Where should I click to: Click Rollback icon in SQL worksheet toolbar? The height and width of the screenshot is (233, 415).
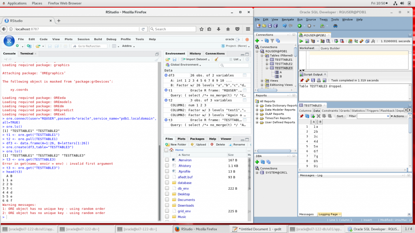(x=342, y=41)
